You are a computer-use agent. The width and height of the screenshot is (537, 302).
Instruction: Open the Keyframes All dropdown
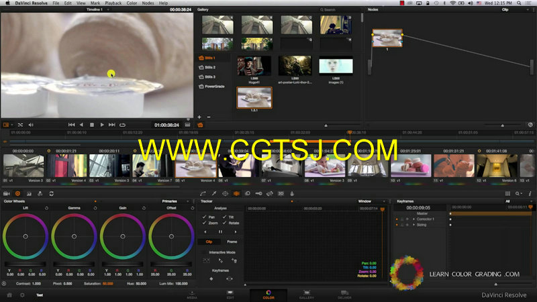(x=518, y=201)
